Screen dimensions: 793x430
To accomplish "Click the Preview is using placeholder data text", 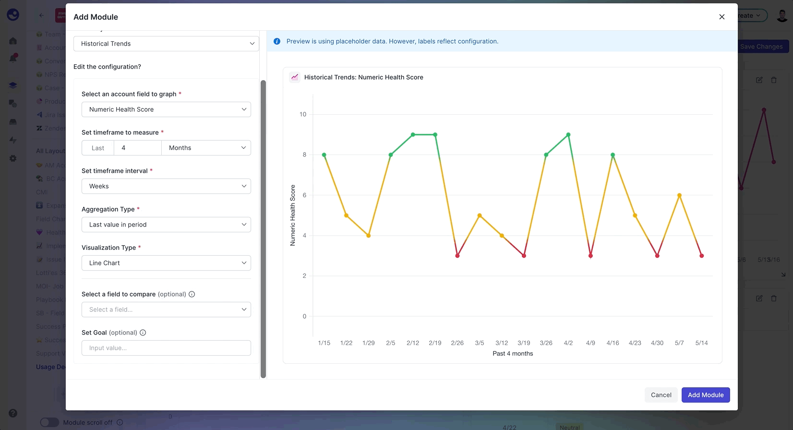I will coord(392,41).
